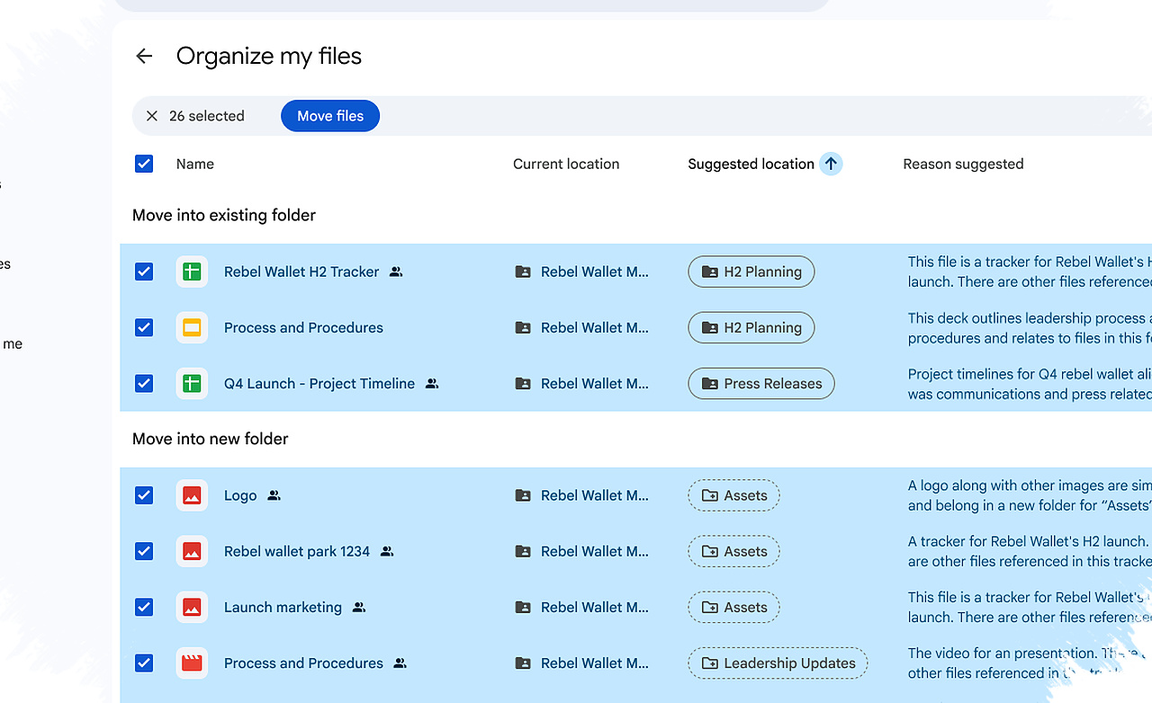This screenshot has width=1152, height=703.
Task: Click current location folder for Launch marketing row
Action: (581, 607)
